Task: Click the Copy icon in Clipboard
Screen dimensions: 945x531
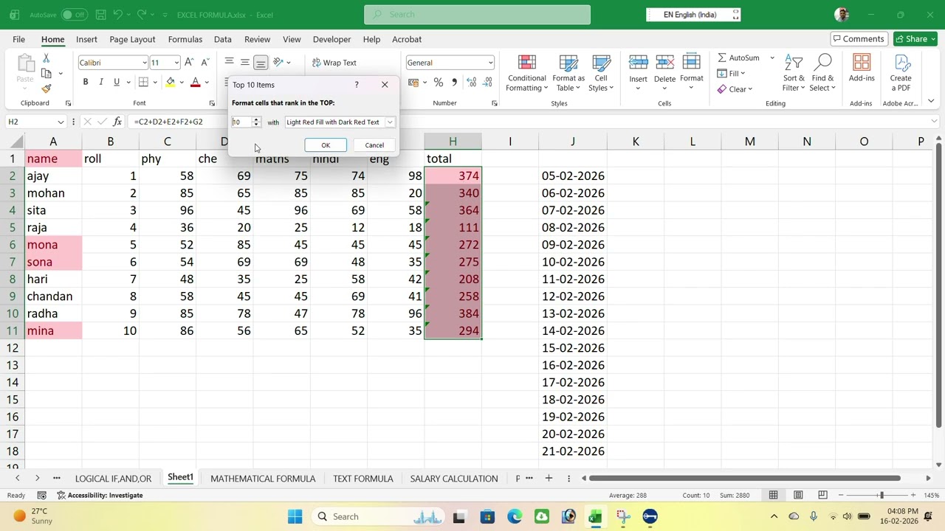Action: 46,74
